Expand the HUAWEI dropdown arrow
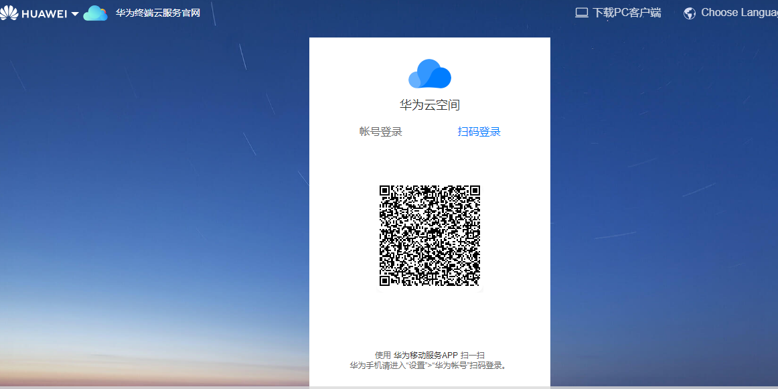 (x=75, y=14)
